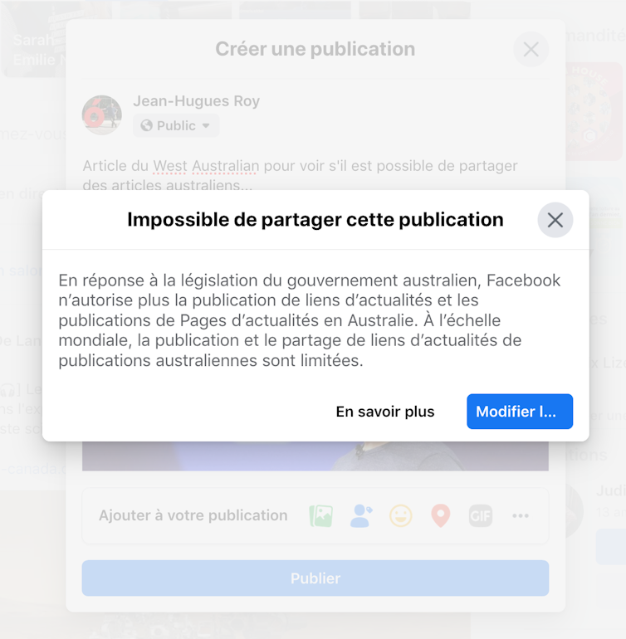Viewport: 626px width, 639px height.
Task: Click Jean-Hugues Roy profile picture
Action: coord(101,115)
